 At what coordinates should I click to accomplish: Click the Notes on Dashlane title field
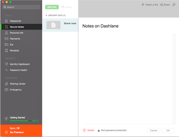pyautogui.click(x=100, y=26)
